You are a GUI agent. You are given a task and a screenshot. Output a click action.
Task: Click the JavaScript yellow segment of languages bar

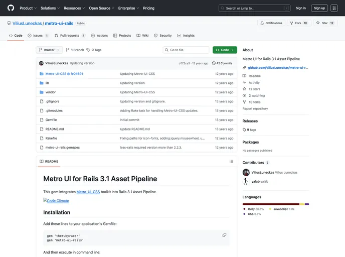[302, 204]
